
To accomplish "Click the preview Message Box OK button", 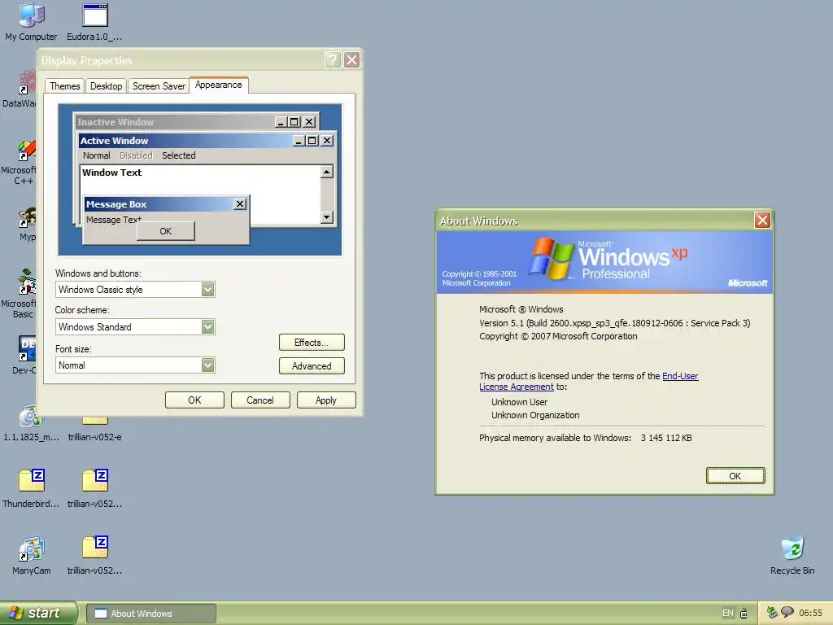I will pyautogui.click(x=166, y=231).
